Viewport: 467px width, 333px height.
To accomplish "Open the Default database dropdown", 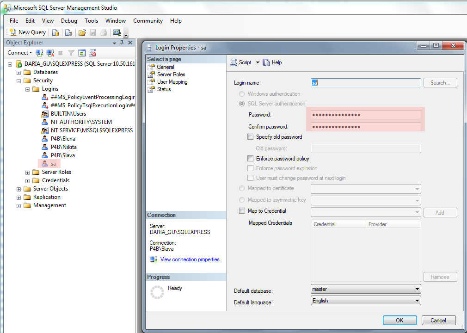I will click(366, 289).
